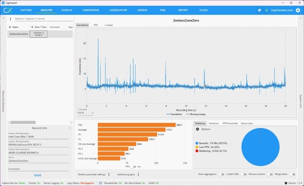Select the ZenlessZoneZero capture row

coord(40,34)
